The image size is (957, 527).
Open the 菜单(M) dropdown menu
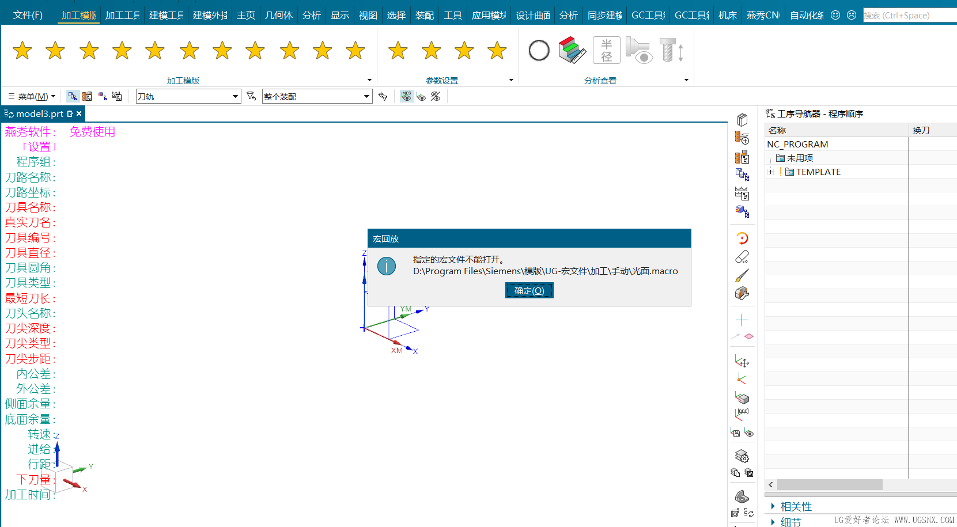click(x=32, y=96)
